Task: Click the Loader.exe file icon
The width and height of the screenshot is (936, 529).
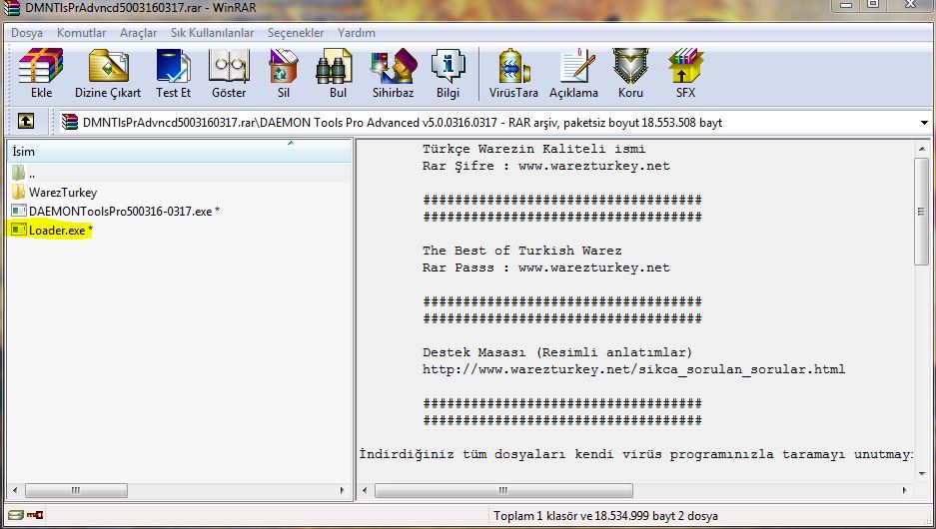Action: [19, 230]
